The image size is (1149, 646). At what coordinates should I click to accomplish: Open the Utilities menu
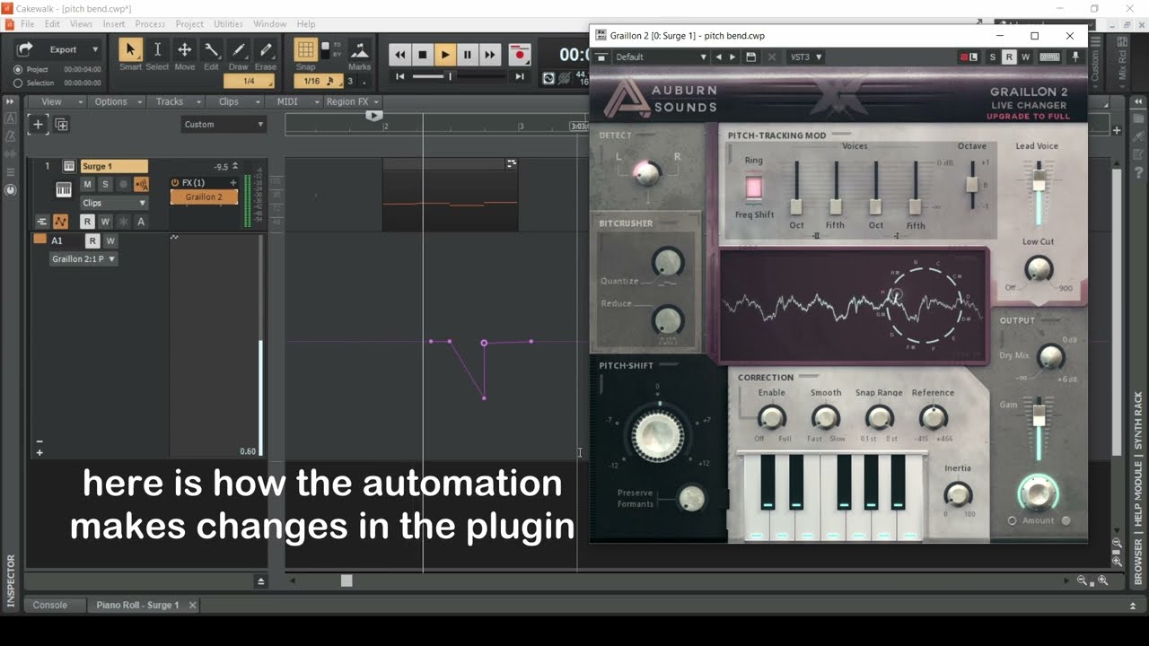click(x=228, y=24)
